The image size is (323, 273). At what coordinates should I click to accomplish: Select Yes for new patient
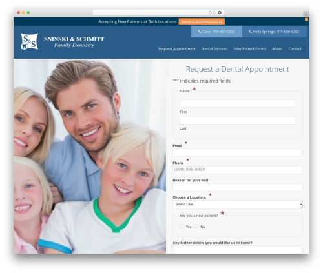(x=182, y=227)
